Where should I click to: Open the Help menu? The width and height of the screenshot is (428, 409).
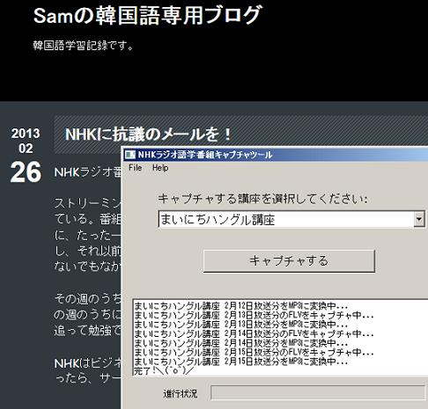160,168
